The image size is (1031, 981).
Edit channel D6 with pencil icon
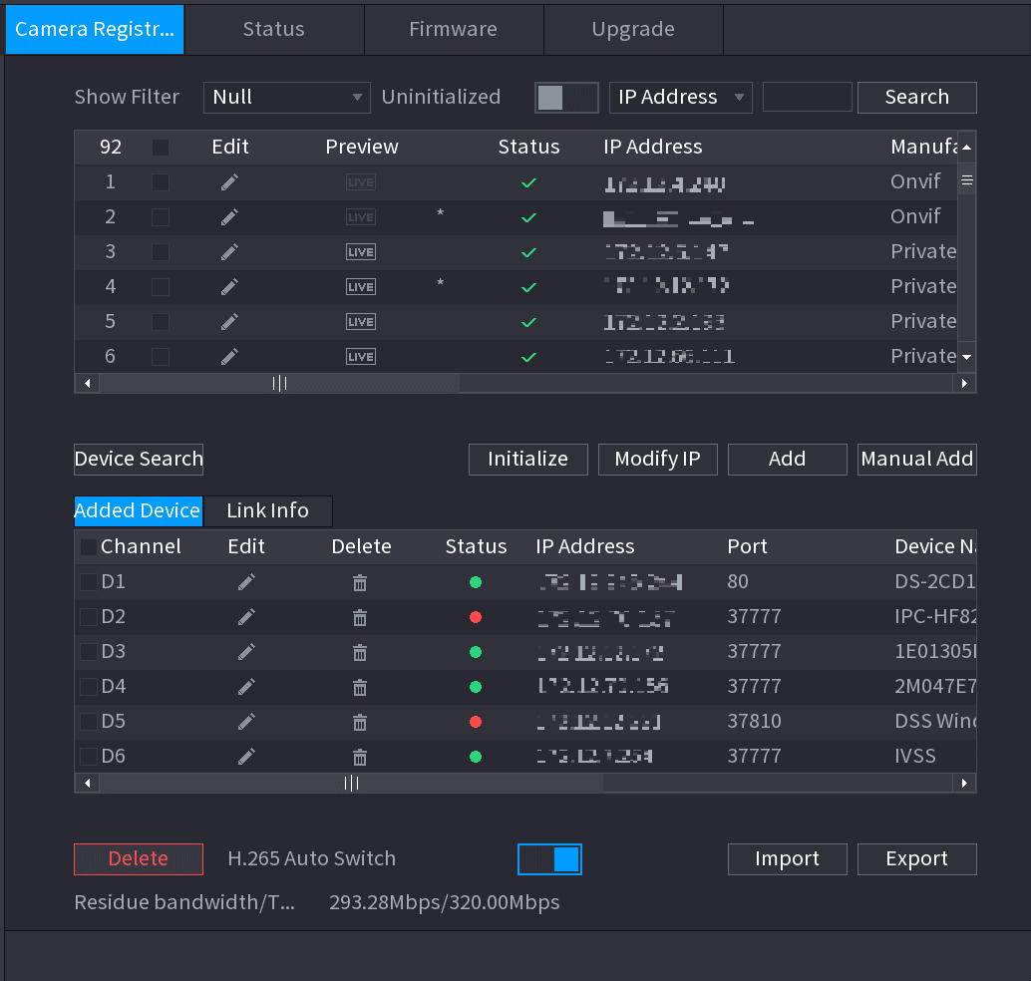(246, 756)
